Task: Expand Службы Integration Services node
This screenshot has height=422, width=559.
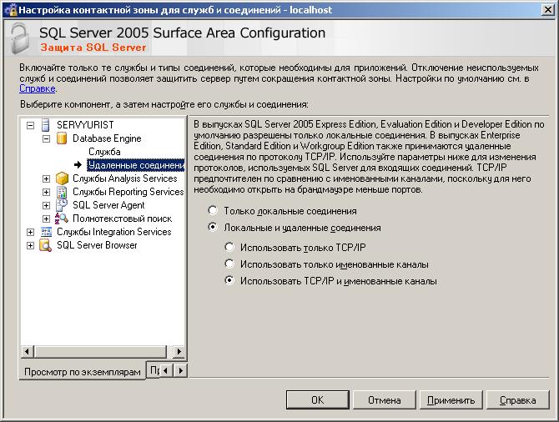Action: pos(30,233)
